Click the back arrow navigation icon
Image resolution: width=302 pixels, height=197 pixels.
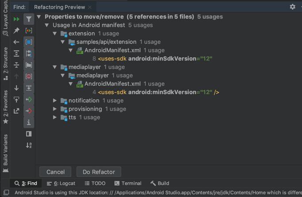16,42
